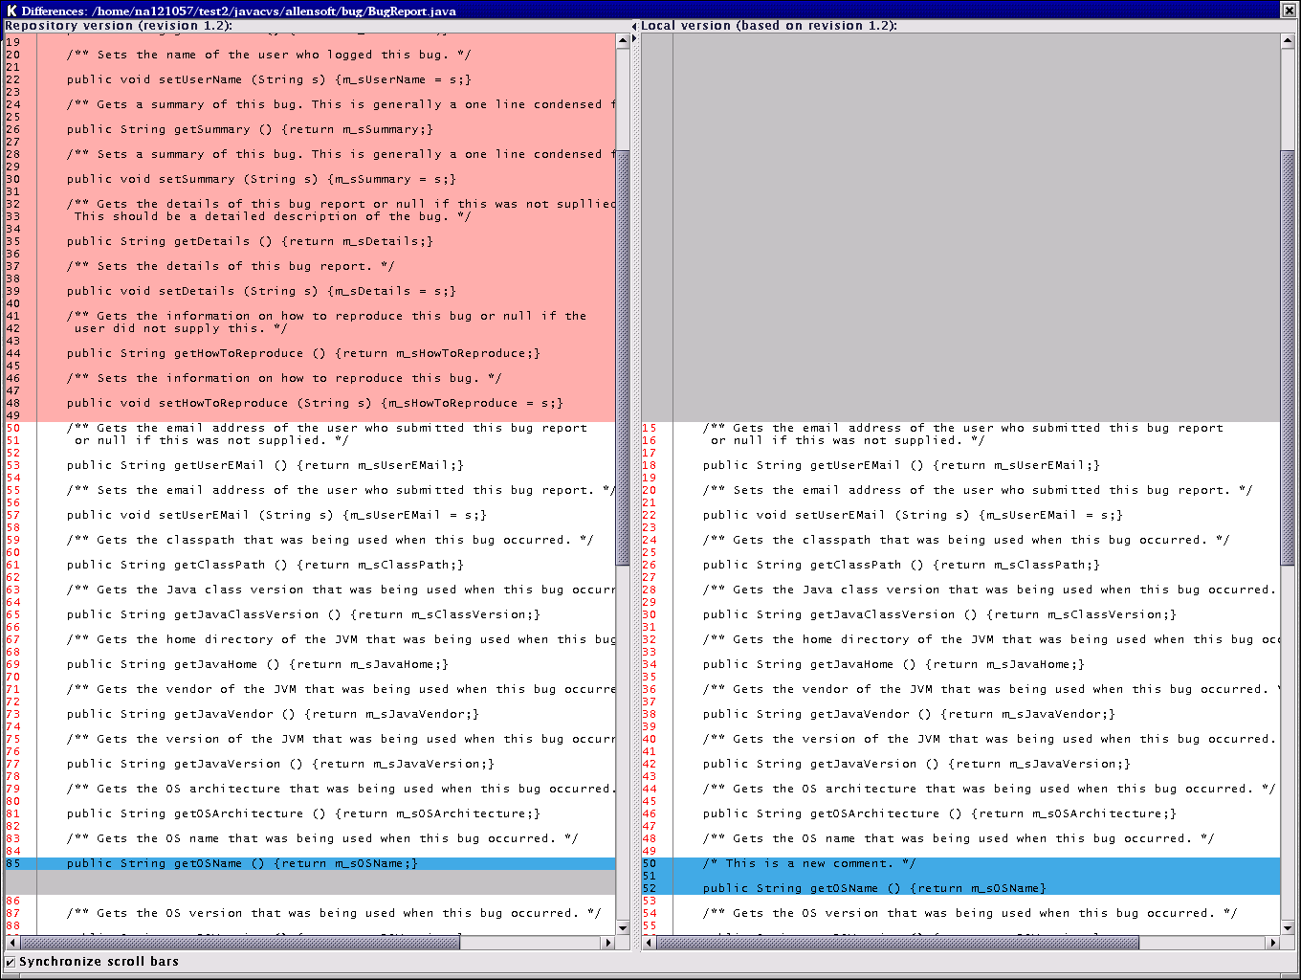Close the Differences window

click(1289, 11)
